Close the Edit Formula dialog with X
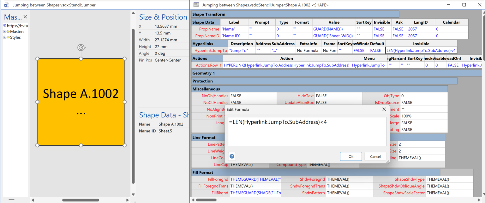485x203 pixels. [x=384, y=109]
